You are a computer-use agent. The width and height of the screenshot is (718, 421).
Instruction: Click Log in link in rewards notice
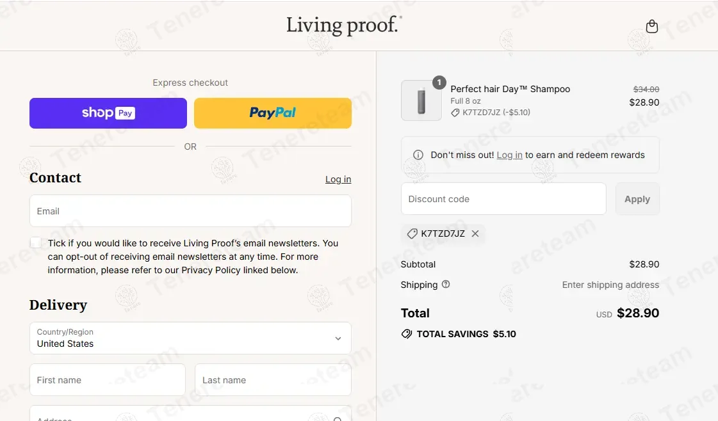509,155
